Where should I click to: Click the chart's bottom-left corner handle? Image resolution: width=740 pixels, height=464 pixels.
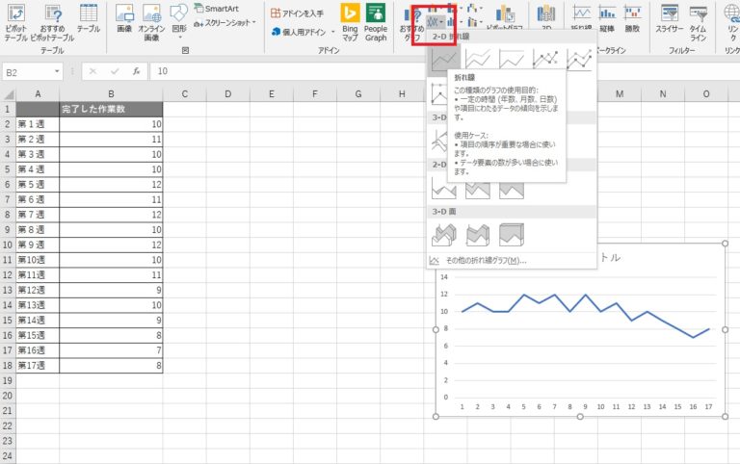pyautogui.click(x=436, y=417)
